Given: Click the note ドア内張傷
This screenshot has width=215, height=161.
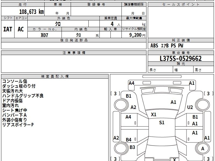Looking at the screenshot, I should tap(12, 101).
